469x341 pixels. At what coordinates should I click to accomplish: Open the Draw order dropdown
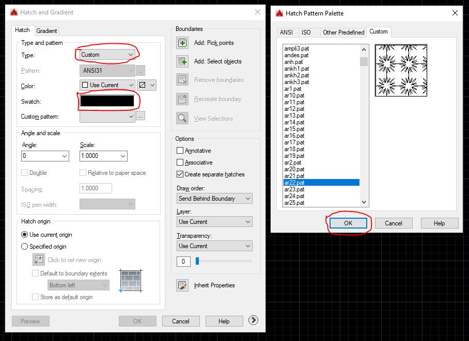(214, 198)
